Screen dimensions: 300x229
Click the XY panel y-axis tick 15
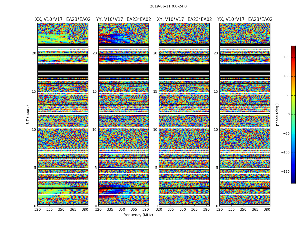point(155,92)
